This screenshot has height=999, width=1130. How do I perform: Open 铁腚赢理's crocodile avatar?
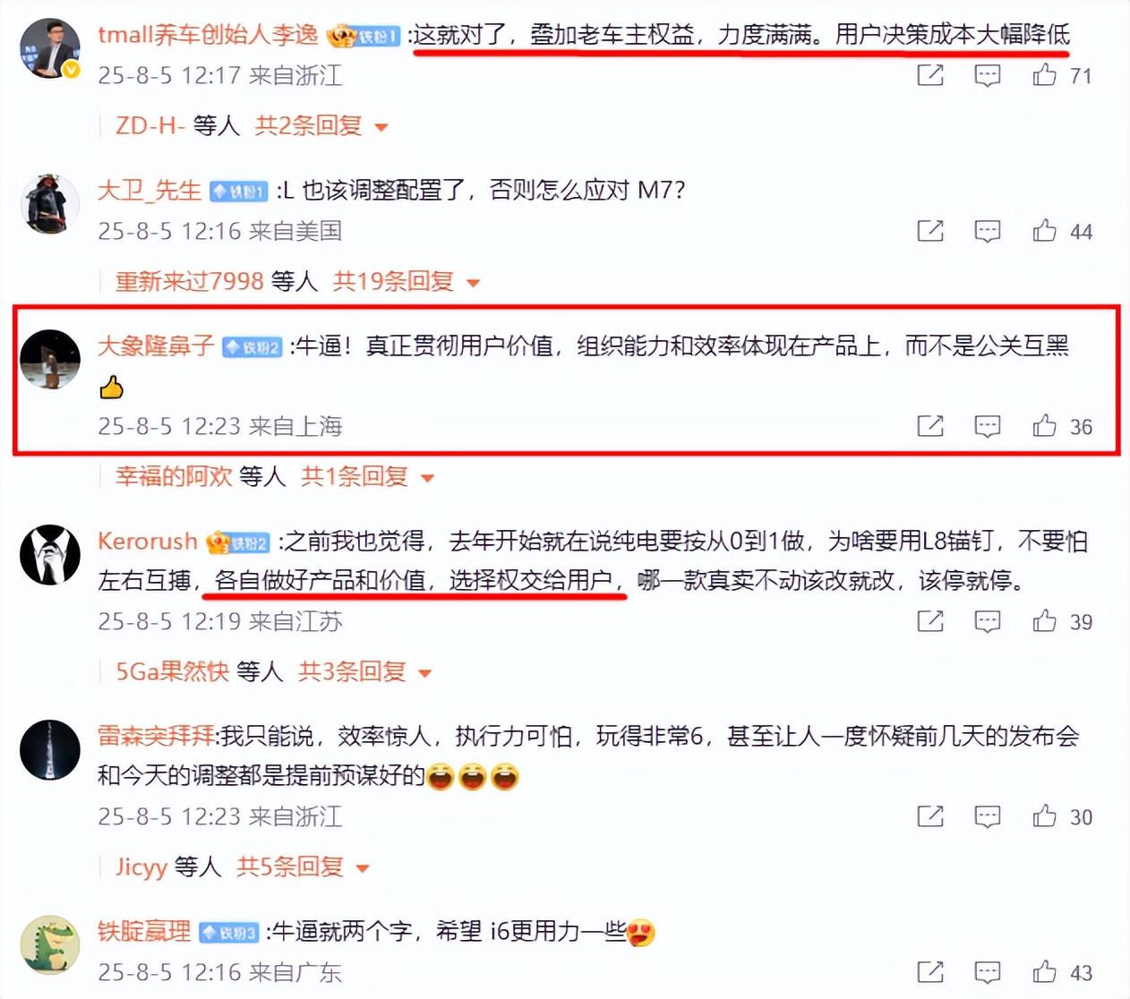click(x=50, y=944)
